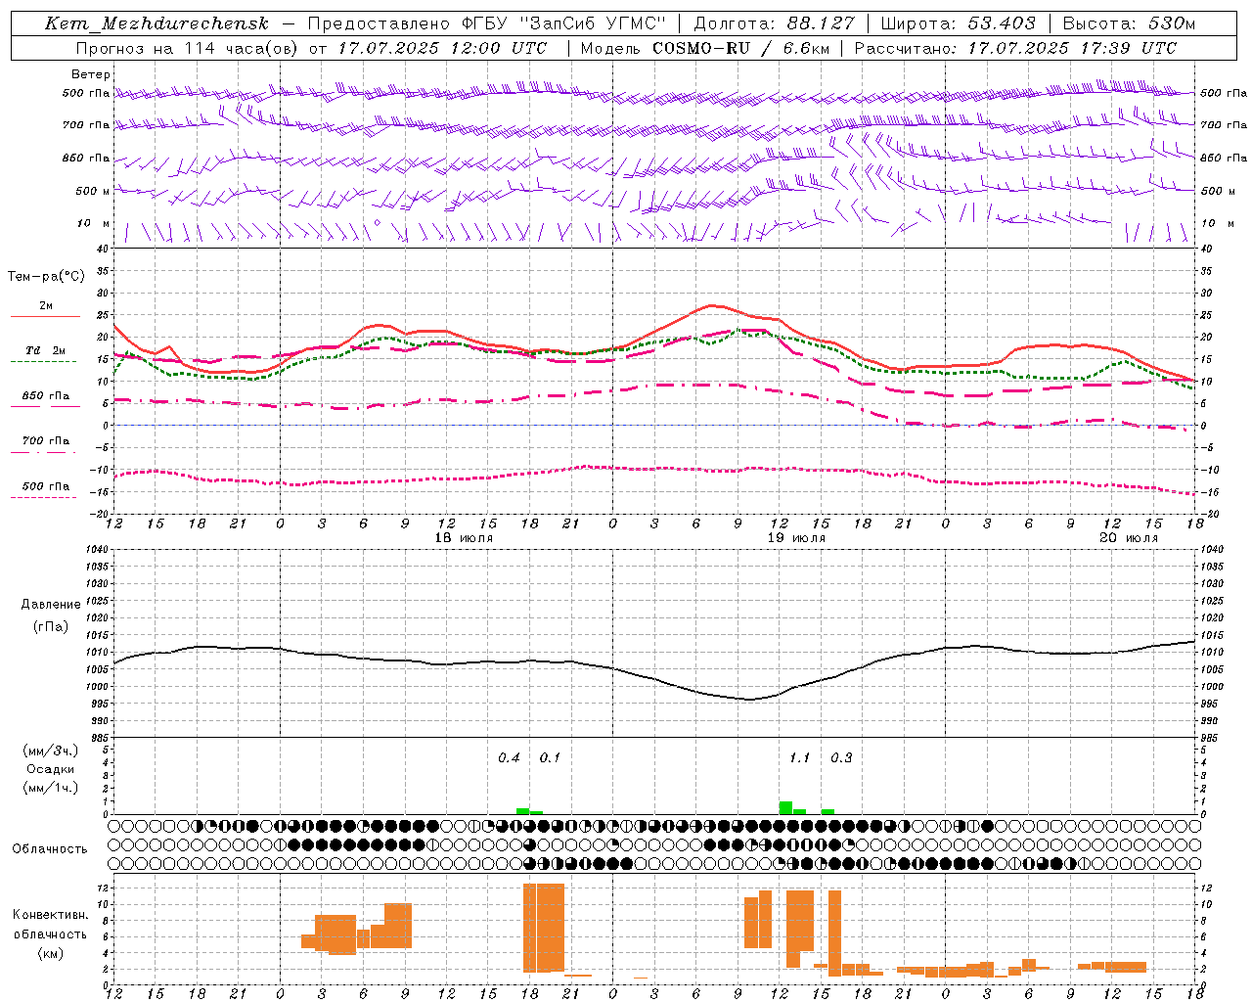This screenshot has width=1252, height=1002.
Task: Click the 0.1 precipitation amount value
Action: pyautogui.click(x=550, y=758)
